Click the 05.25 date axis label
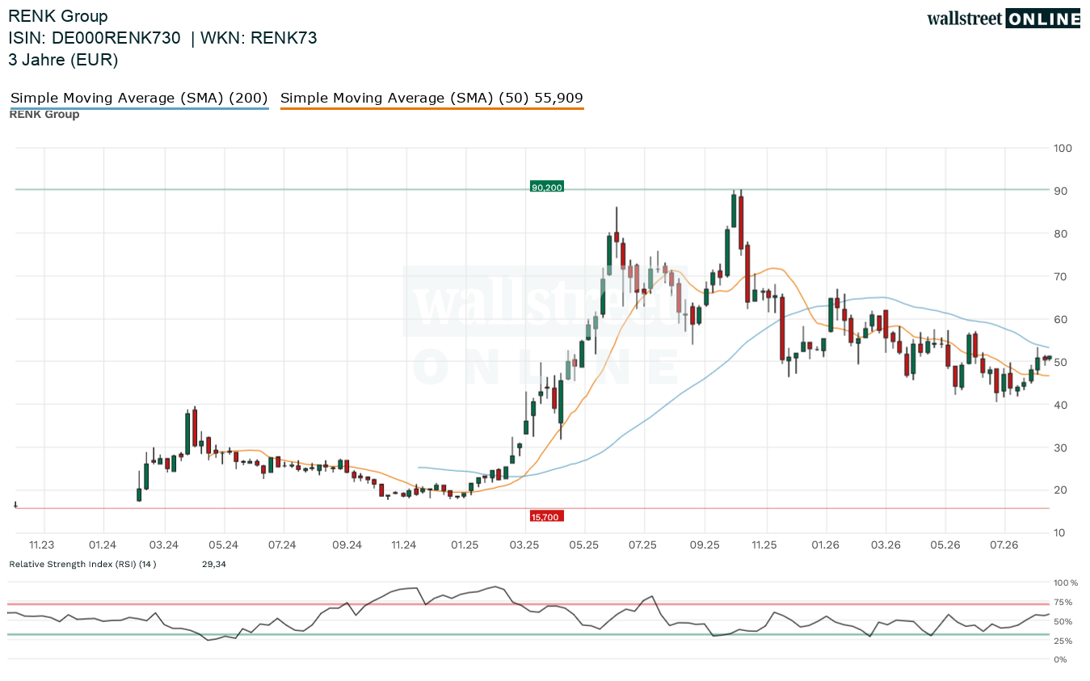Viewport: 1090px width, 681px height. 583,545
